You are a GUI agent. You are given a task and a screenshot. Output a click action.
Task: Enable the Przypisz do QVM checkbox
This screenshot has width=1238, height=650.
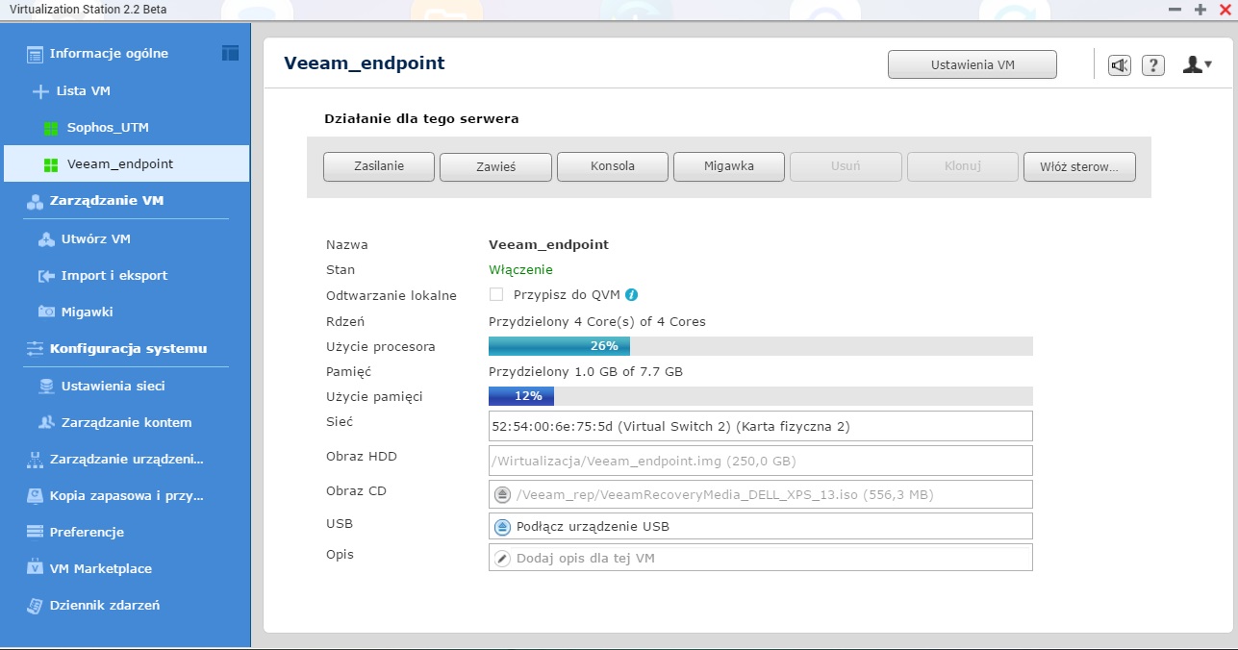[x=496, y=295]
